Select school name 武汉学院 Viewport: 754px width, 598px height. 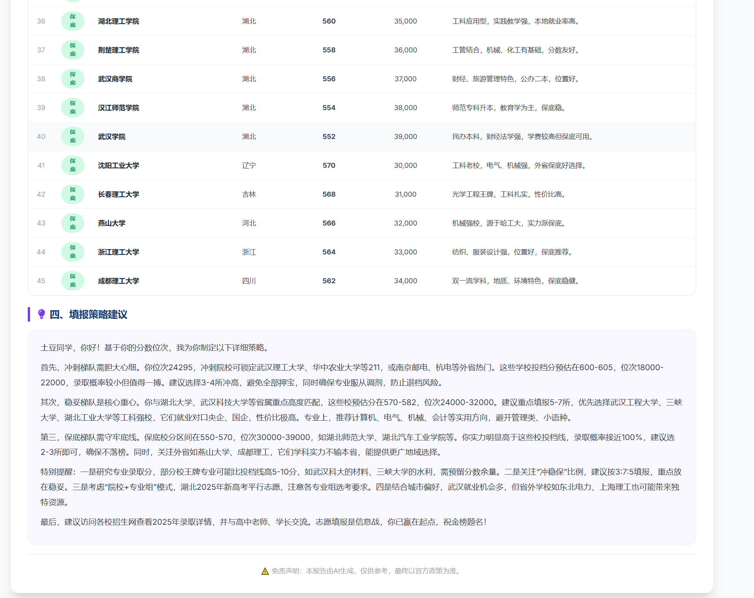click(112, 137)
